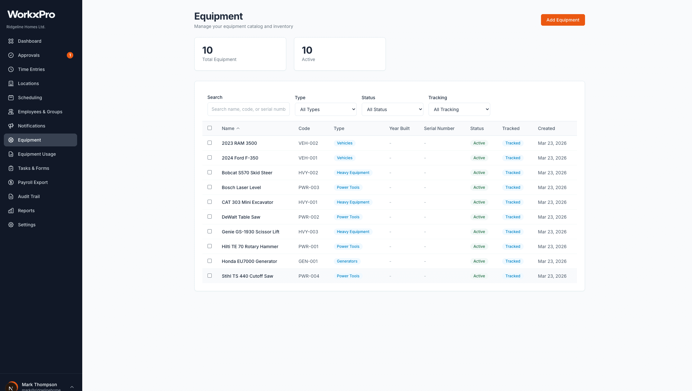The width and height of the screenshot is (692, 391).
Task: Click the Notifications megaphone icon
Action: click(11, 126)
